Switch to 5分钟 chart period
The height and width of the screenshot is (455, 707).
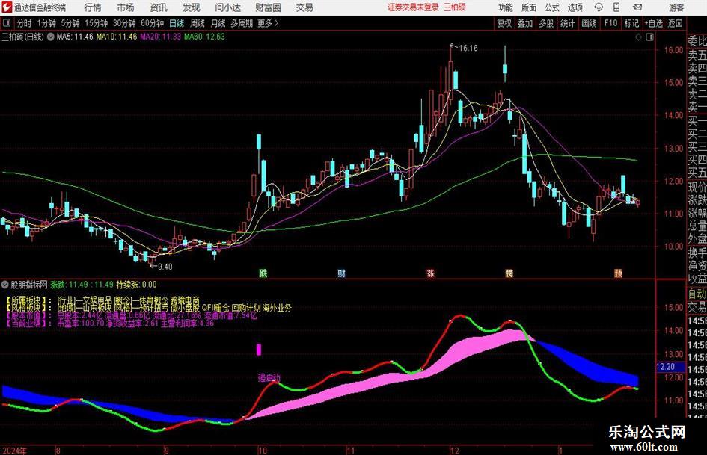point(70,23)
